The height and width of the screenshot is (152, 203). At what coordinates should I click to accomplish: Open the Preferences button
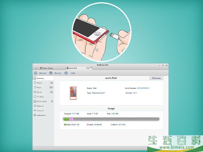[156, 78]
